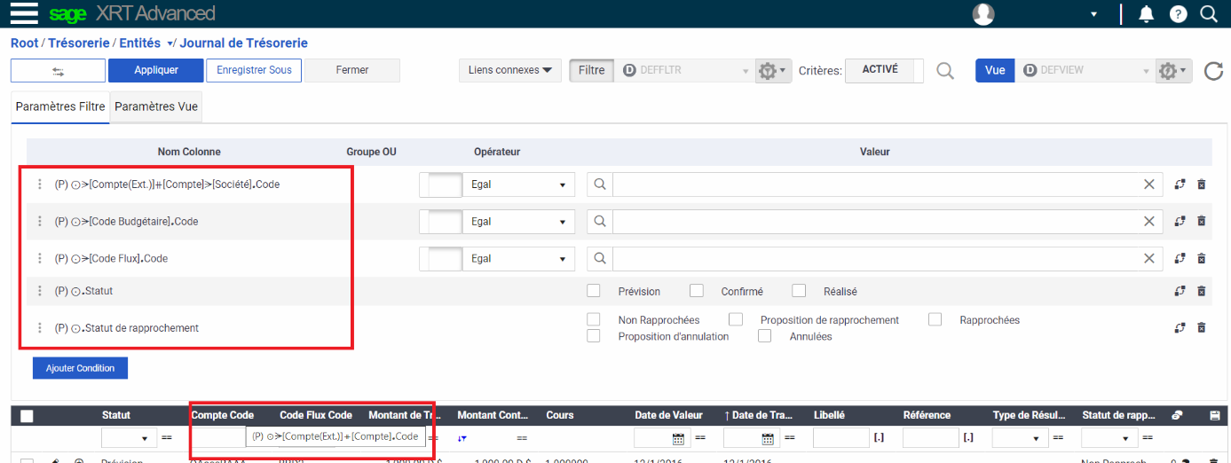Click the refresh icon beside the view selector

tap(1213, 71)
